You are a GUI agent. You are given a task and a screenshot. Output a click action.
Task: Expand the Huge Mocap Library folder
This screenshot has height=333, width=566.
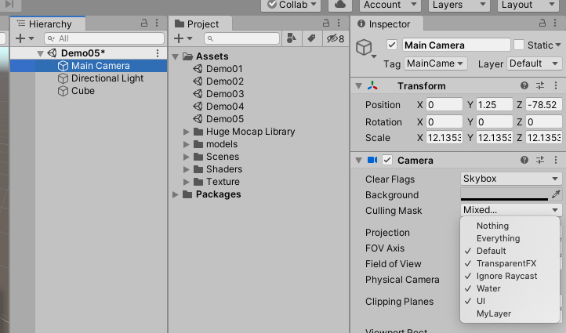pos(187,132)
